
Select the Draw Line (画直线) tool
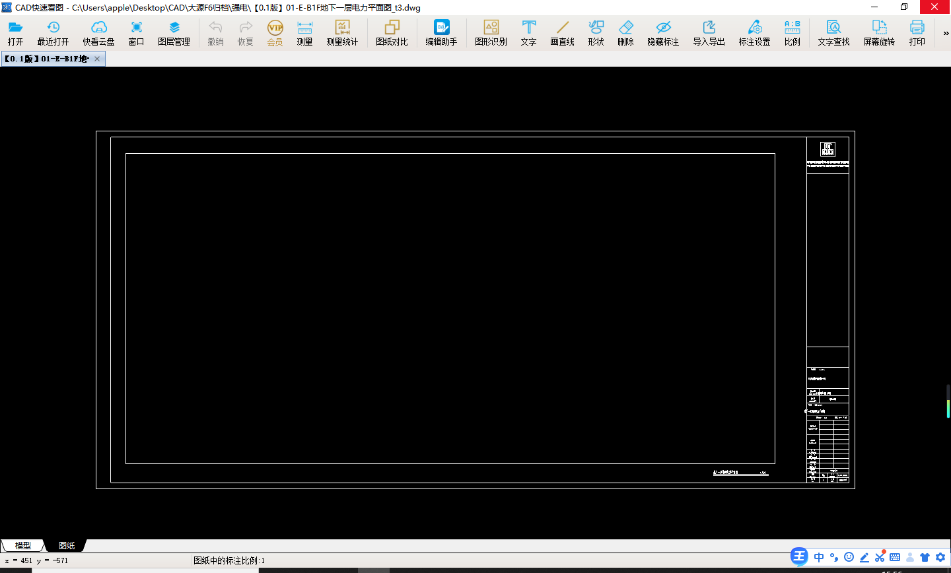point(562,32)
